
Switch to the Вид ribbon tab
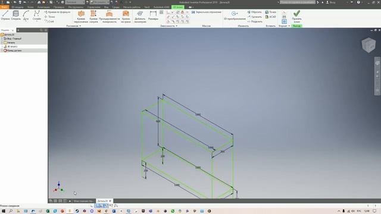106,7
